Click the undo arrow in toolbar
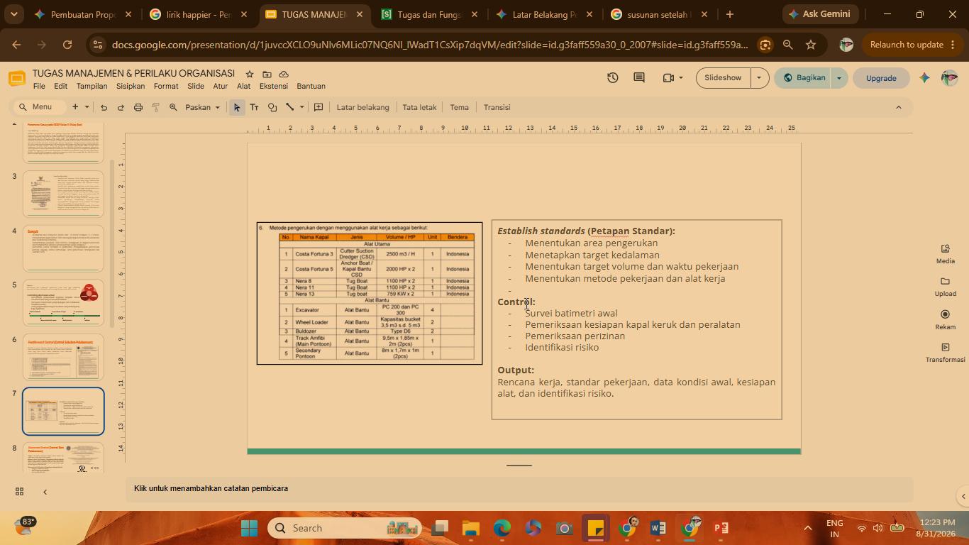 (x=104, y=107)
